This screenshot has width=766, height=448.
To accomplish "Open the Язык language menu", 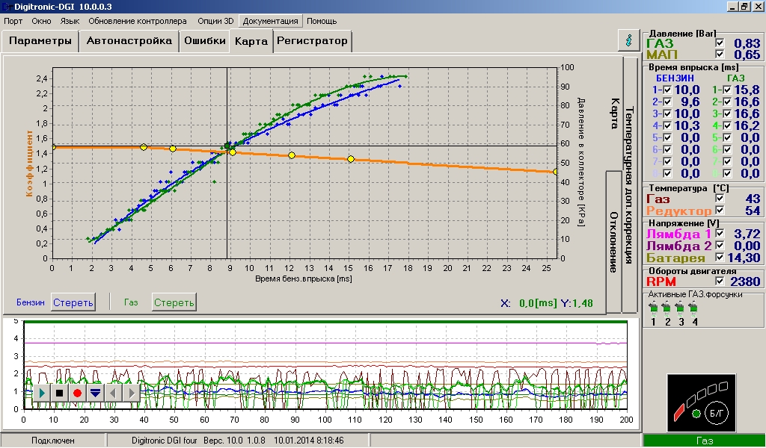I will tap(70, 21).
